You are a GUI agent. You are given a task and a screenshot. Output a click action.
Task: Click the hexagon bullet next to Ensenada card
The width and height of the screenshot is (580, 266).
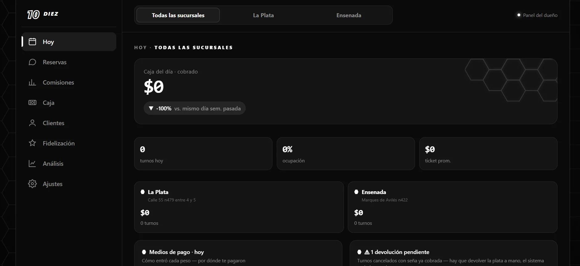(356, 192)
